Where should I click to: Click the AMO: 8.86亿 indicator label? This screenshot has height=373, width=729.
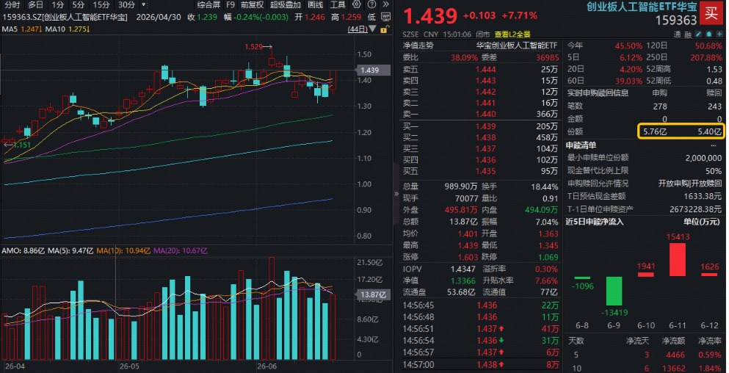point(23,251)
